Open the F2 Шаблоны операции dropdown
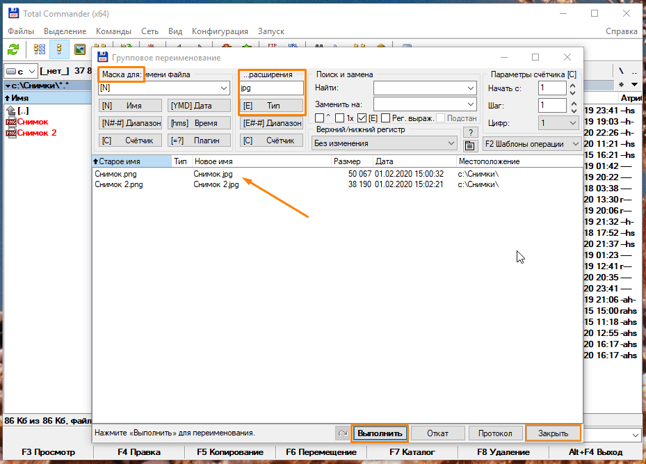 click(531, 144)
